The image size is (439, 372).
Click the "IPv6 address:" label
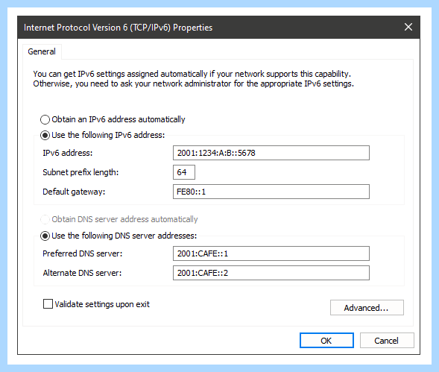click(x=68, y=153)
